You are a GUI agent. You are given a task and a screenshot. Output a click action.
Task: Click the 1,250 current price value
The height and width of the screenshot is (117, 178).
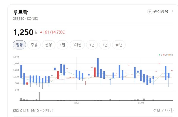[x=23, y=32]
